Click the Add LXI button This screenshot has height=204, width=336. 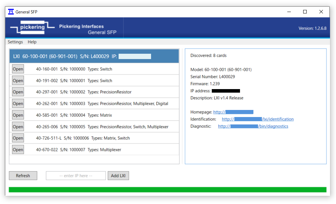pyautogui.click(x=118, y=176)
